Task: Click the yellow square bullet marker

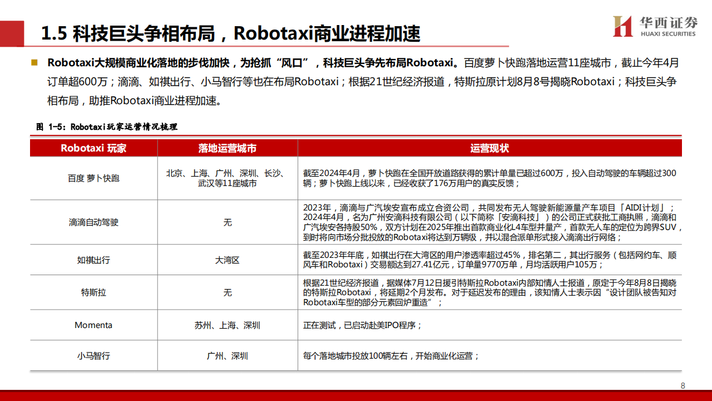Action: pos(34,62)
